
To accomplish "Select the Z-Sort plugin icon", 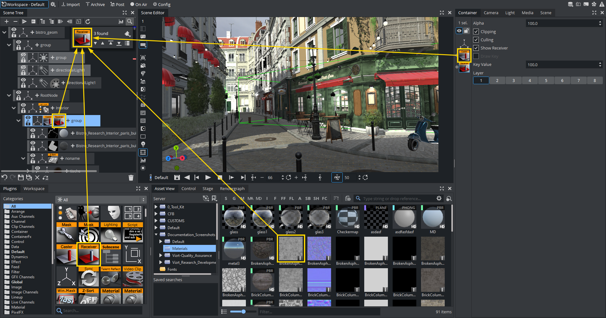I will click(x=89, y=296).
